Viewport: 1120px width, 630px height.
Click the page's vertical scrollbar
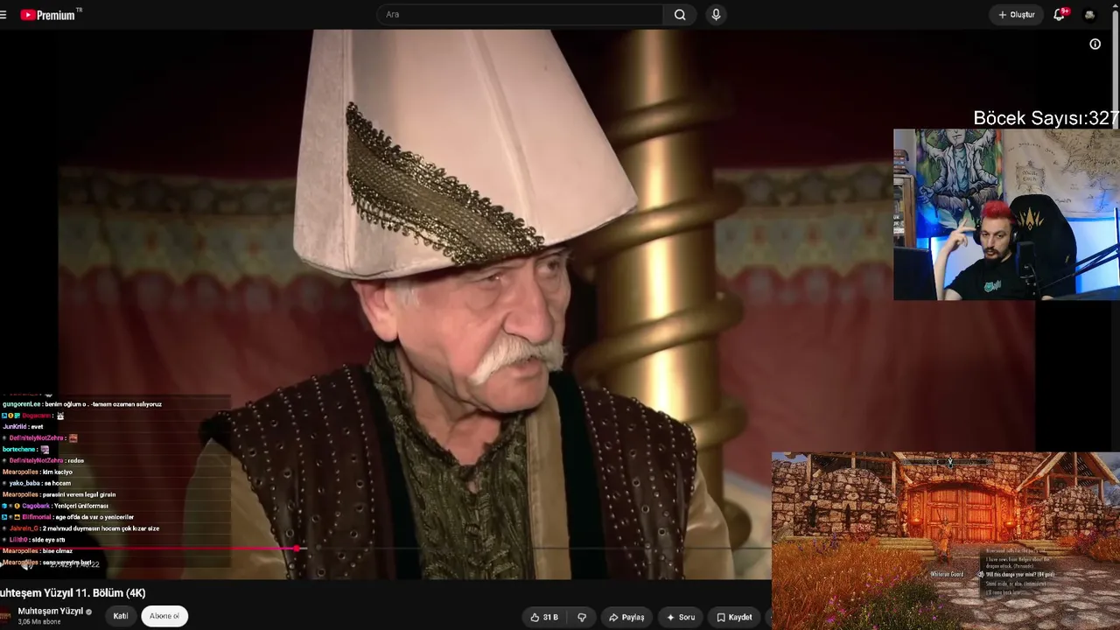[1116, 70]
